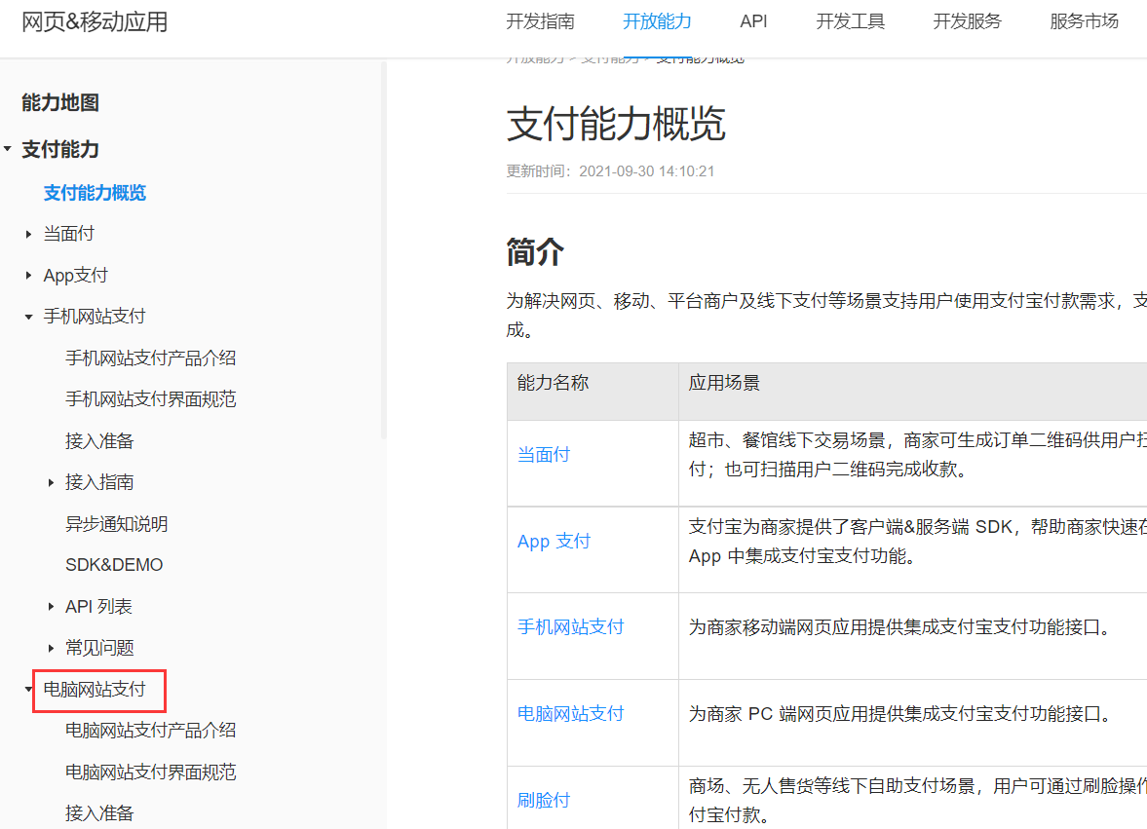Open the 刷脸付 link in the table
1147x829 pixels.
(543, 799)
